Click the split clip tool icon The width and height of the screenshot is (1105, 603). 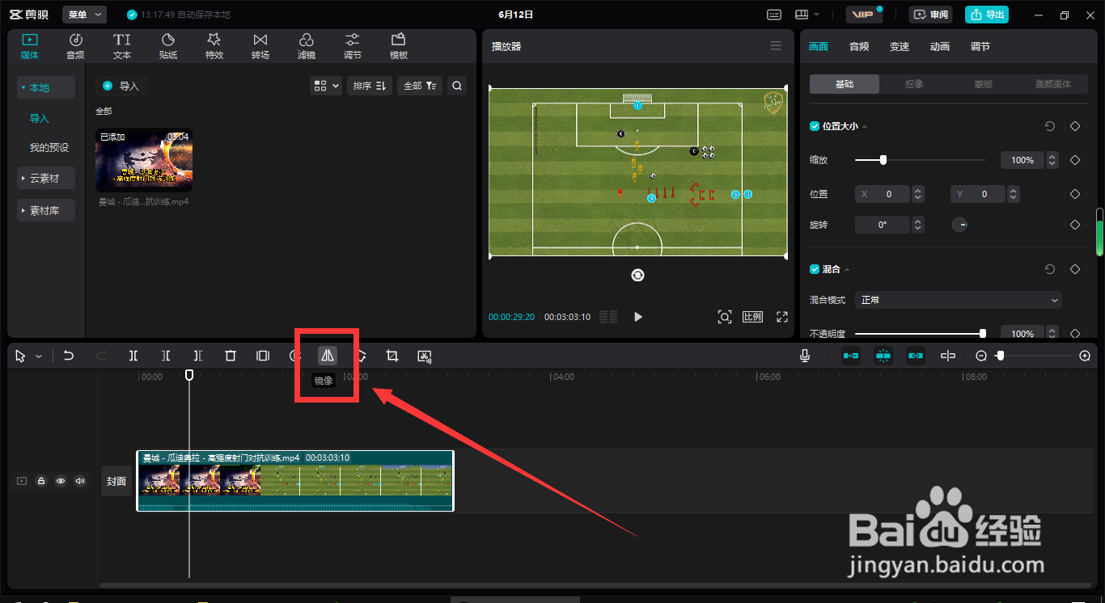point(133,356)
